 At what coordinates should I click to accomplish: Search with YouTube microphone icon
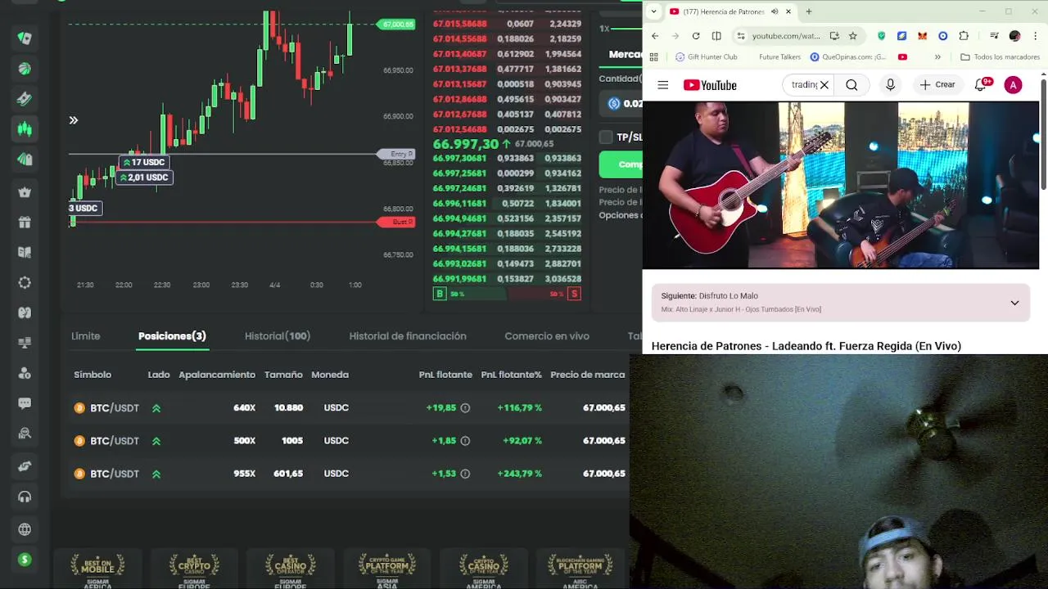point(890,85)
